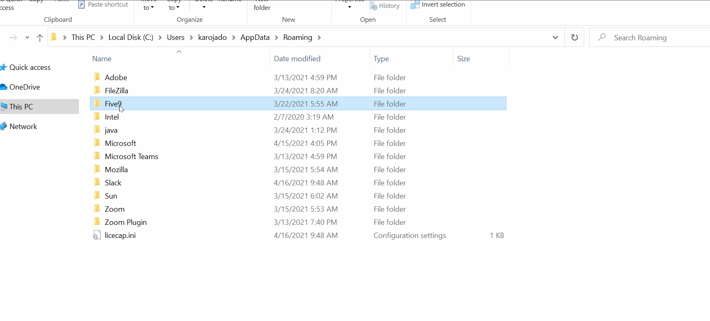The width and height of the screenshot is (710, 321).
Task: Click the Network icon in sidebar
Action: [4, 127]
